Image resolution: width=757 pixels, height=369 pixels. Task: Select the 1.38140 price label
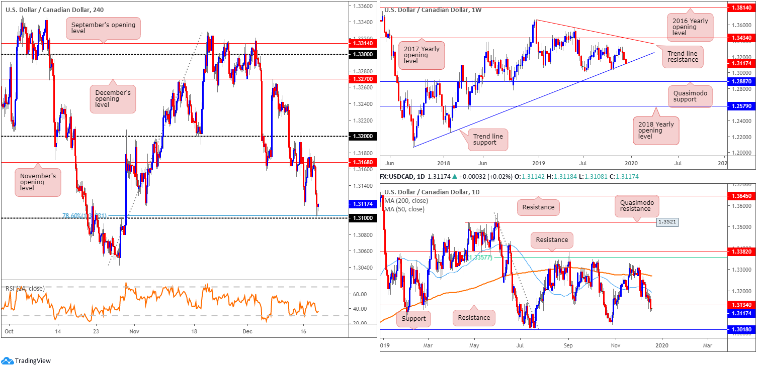742,9
